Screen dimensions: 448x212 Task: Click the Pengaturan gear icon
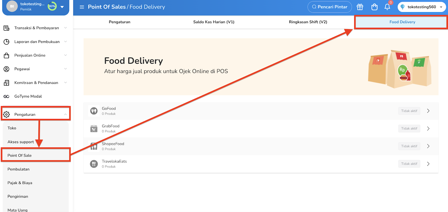coord(6,114)
